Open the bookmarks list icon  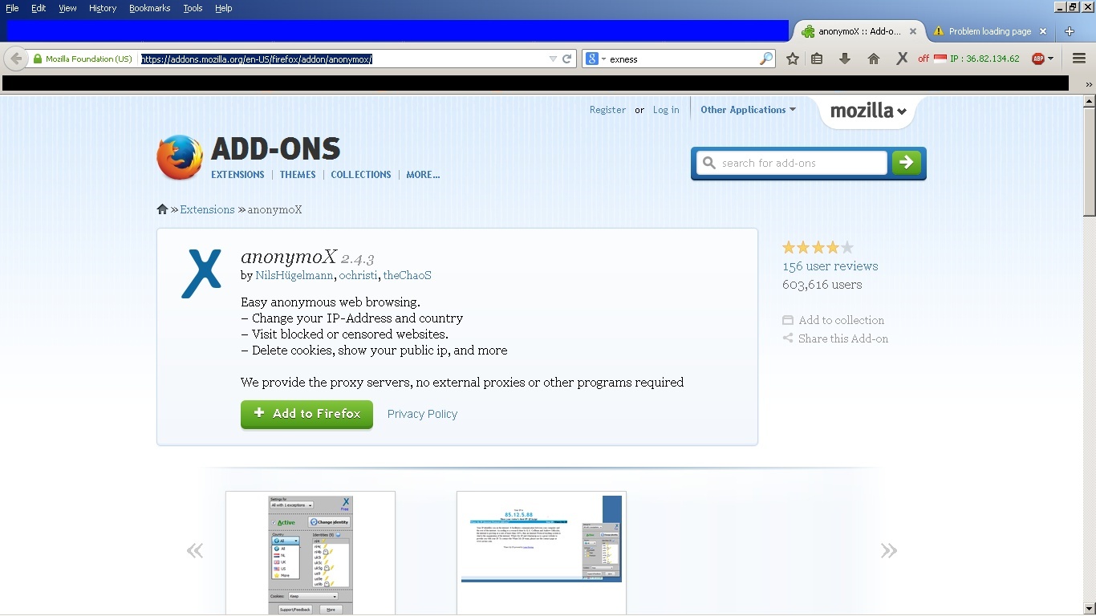click(817, 59)
